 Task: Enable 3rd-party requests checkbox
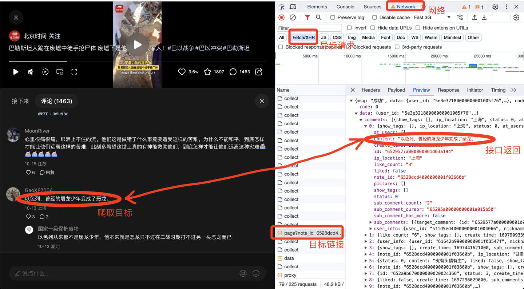coord(397,47)
